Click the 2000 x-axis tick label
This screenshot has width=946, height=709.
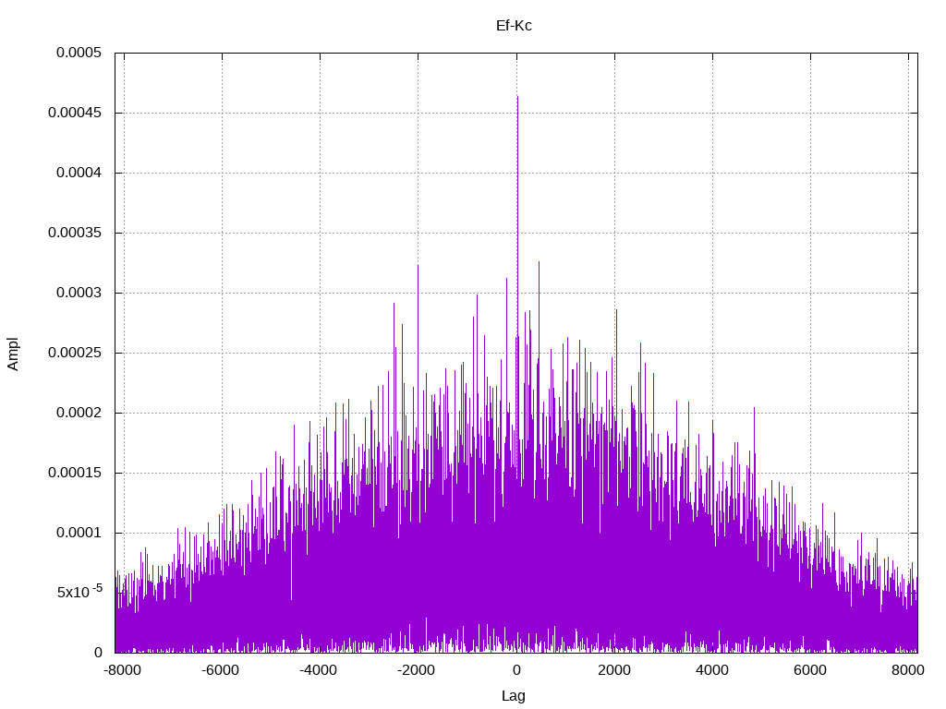coord(614,670)
